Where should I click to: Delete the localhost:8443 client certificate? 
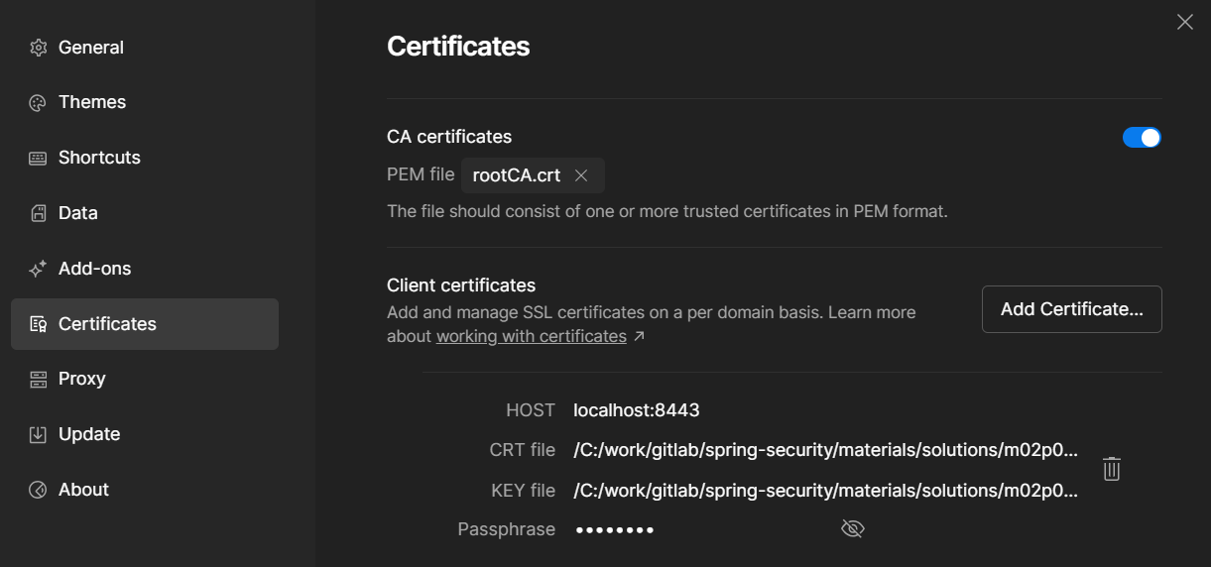coord(1112,469)
